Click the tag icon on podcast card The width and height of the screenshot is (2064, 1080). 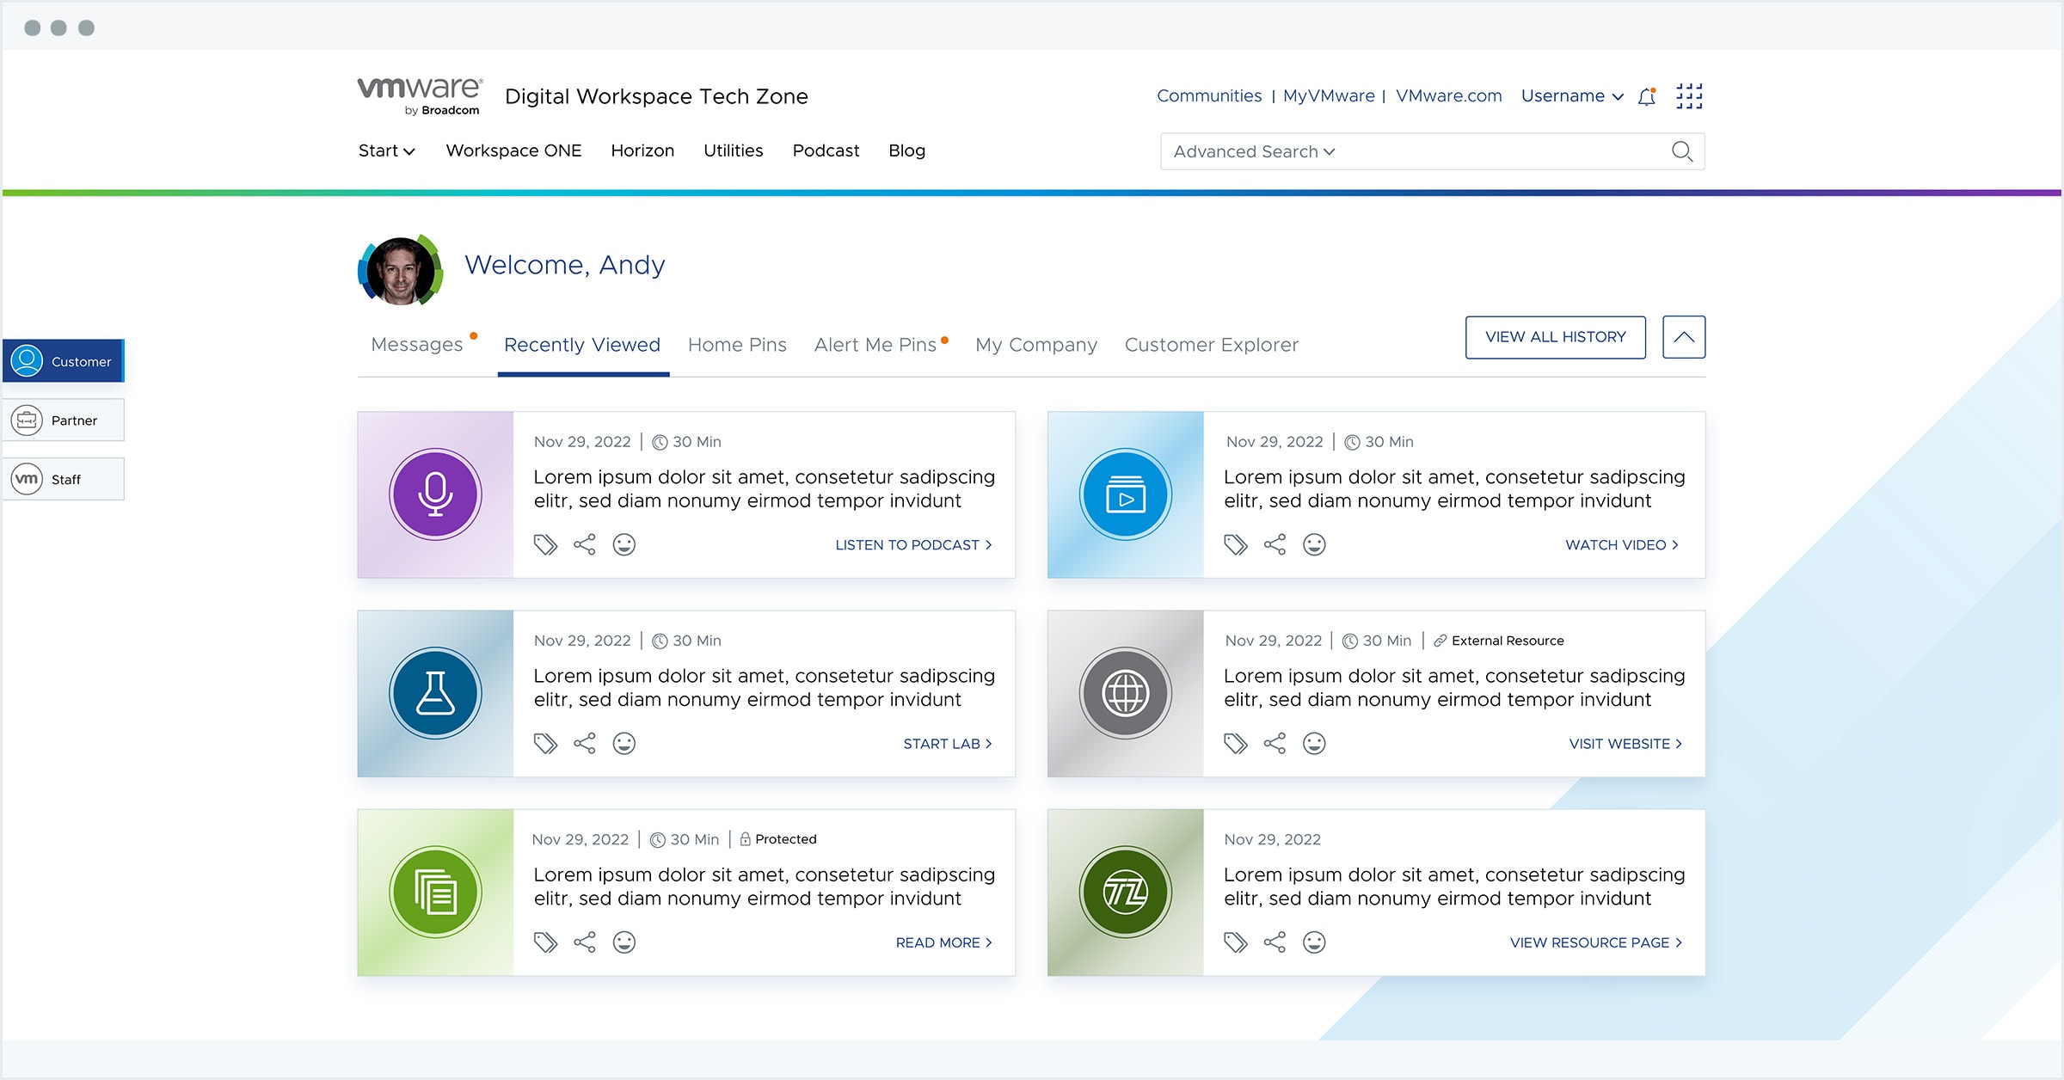point(545,545)
